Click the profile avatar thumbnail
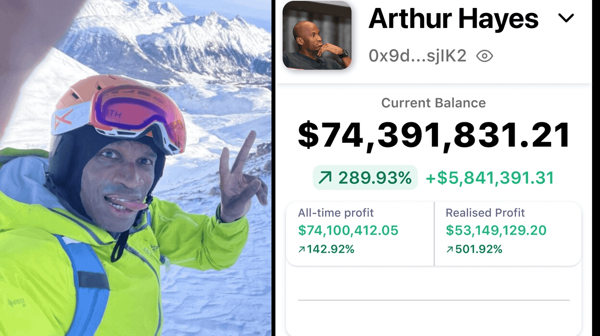 [x=317, y=35]
